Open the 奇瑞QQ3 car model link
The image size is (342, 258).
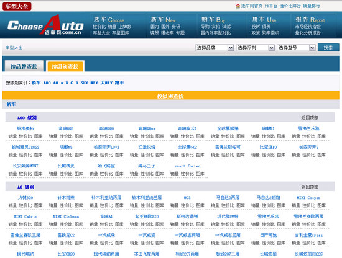point(66,128)
